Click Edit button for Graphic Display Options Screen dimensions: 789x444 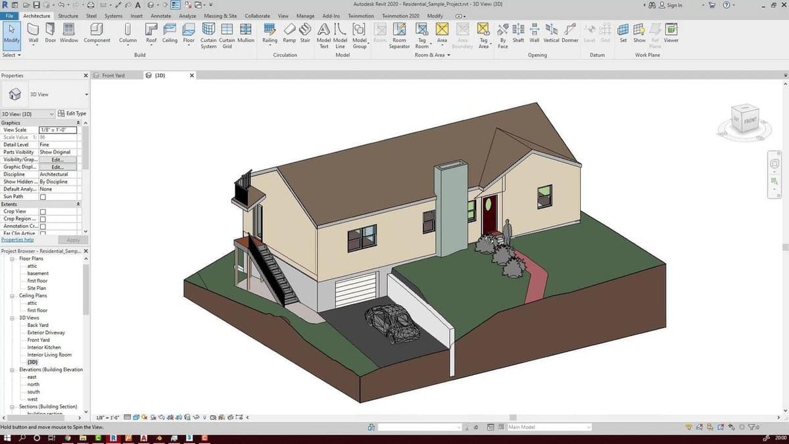[x=57, y=167]
